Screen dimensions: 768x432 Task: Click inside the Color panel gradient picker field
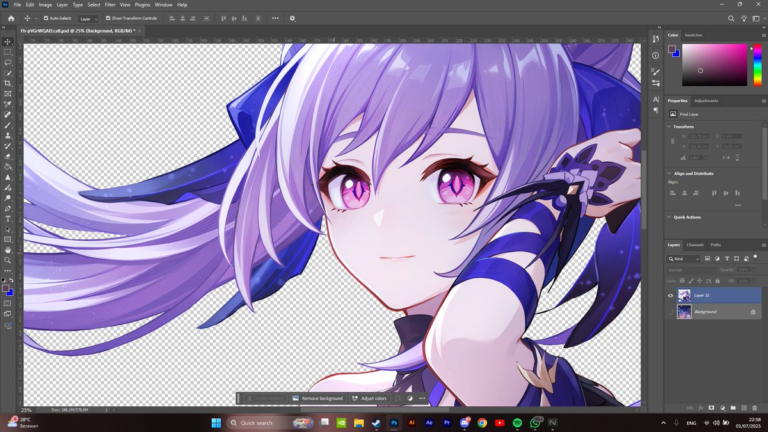click(714, 65)
